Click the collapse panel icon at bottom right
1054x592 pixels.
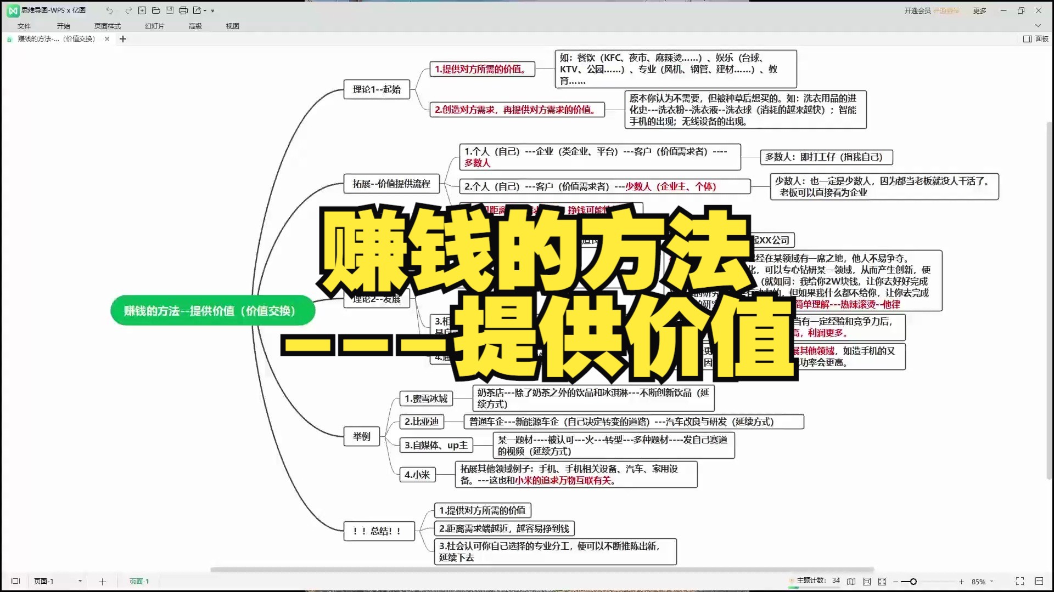(1039, 581)
